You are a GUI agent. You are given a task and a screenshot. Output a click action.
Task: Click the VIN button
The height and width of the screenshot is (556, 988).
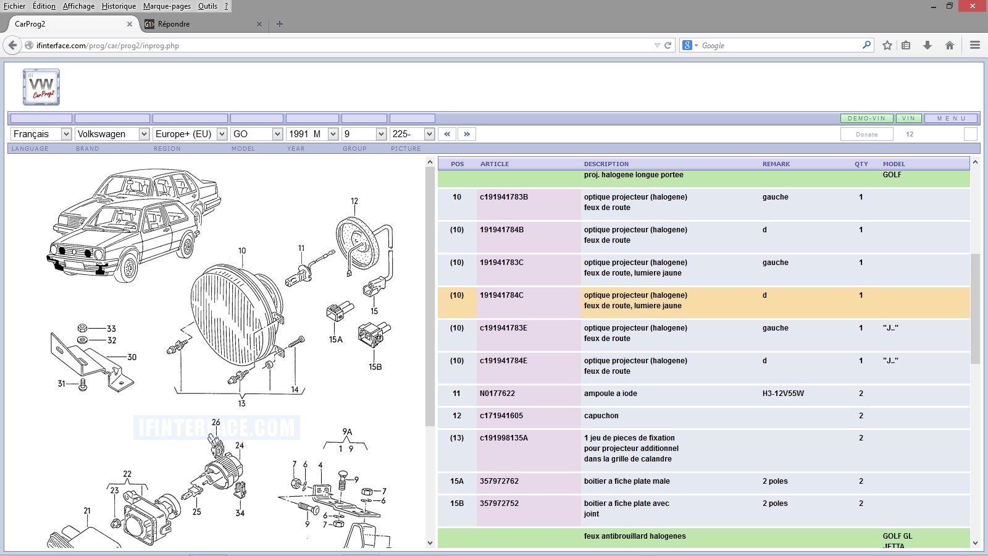pos(908,118)
